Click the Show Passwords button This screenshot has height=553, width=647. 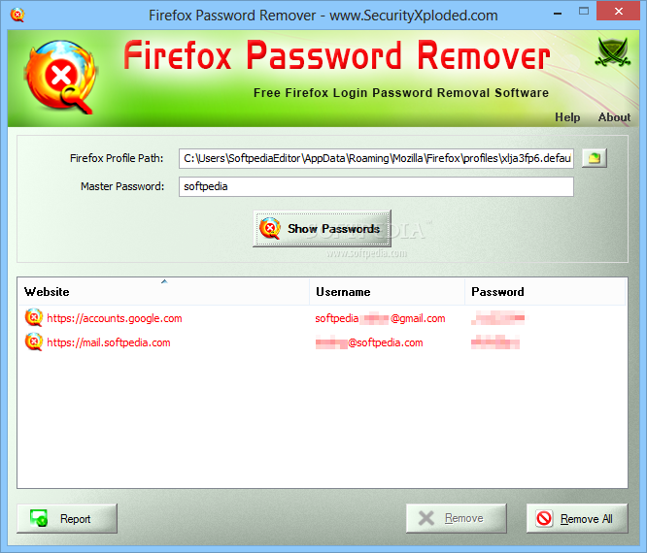322,229
